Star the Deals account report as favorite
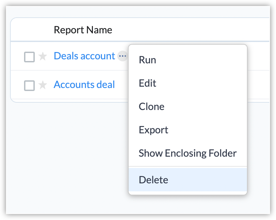The width and height of the screenshot is (276, 220). point(42,57)
